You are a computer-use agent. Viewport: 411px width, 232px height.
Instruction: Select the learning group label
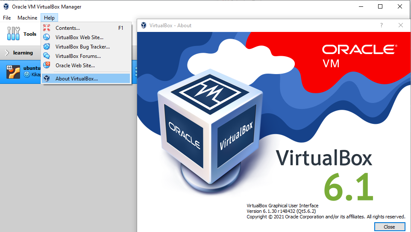coord(23,53)
